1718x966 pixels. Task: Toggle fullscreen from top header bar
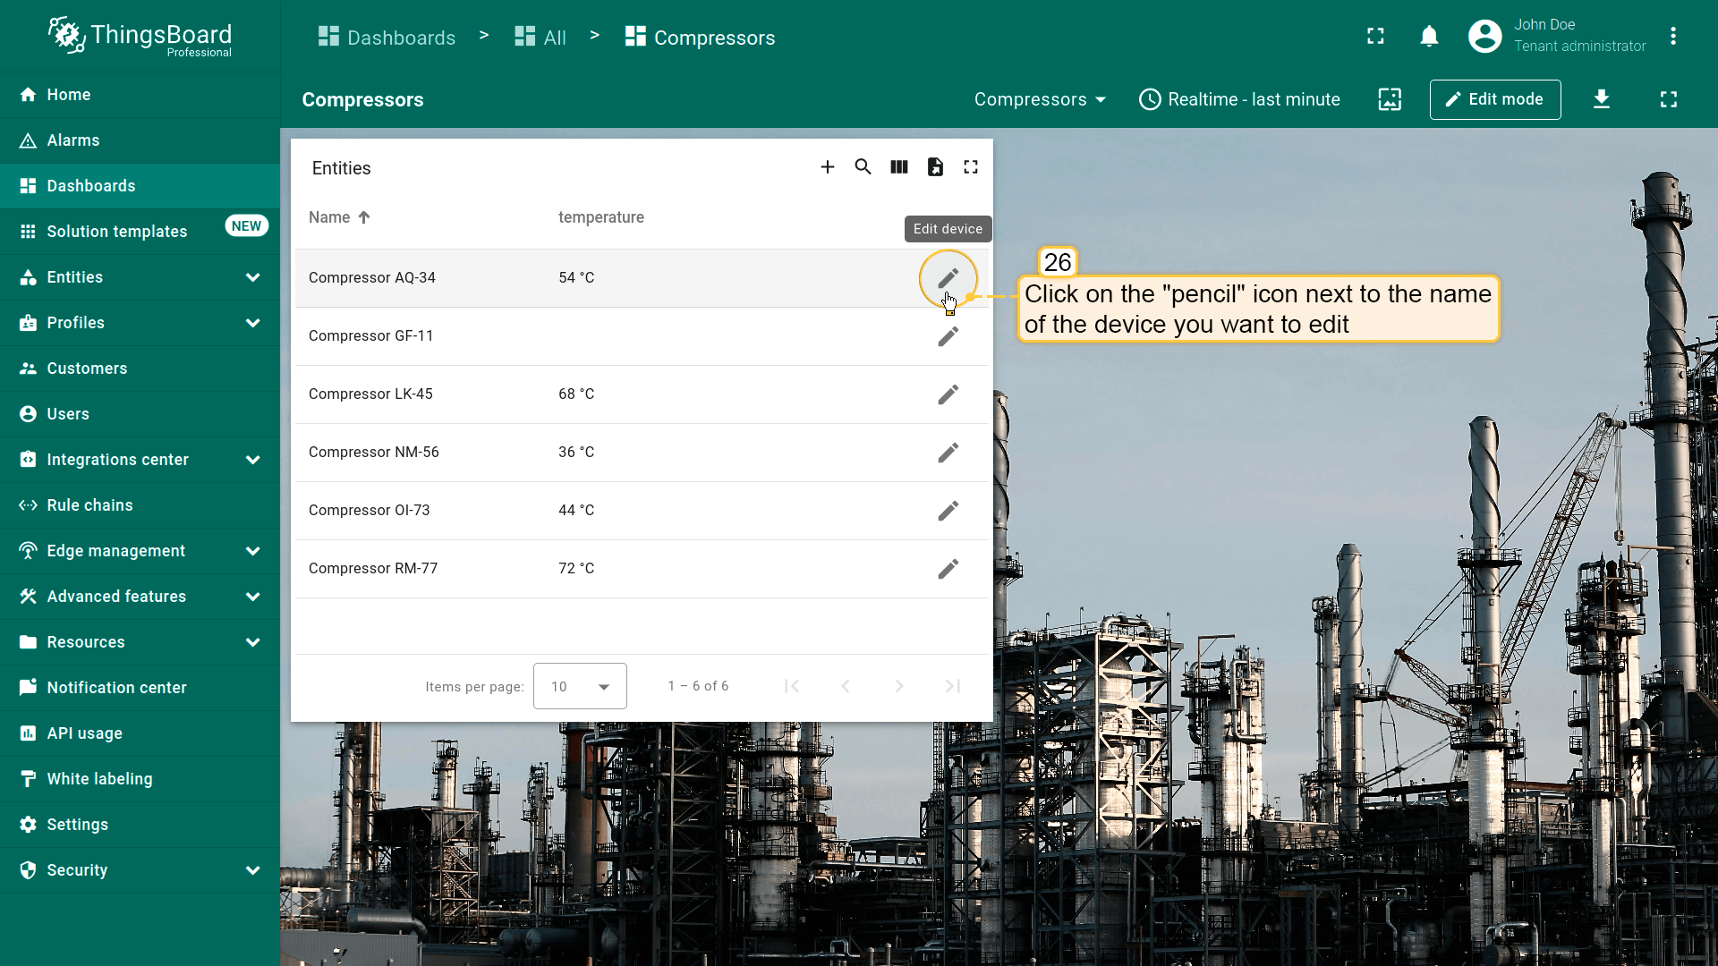[1375, 37]
